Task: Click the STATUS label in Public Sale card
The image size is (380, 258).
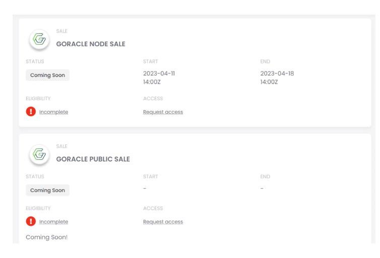Action: click(35, 177)
